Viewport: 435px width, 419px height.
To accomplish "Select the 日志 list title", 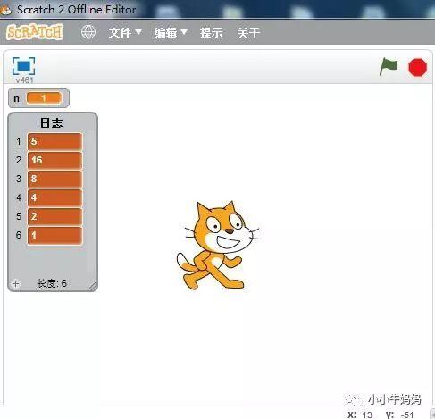I will point(52,123).
